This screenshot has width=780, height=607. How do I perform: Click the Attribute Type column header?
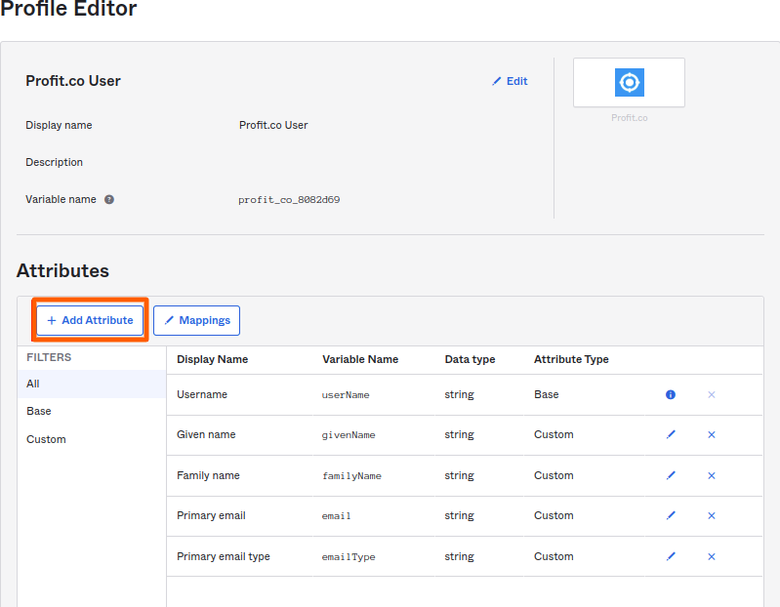click(x=571, y=359)
